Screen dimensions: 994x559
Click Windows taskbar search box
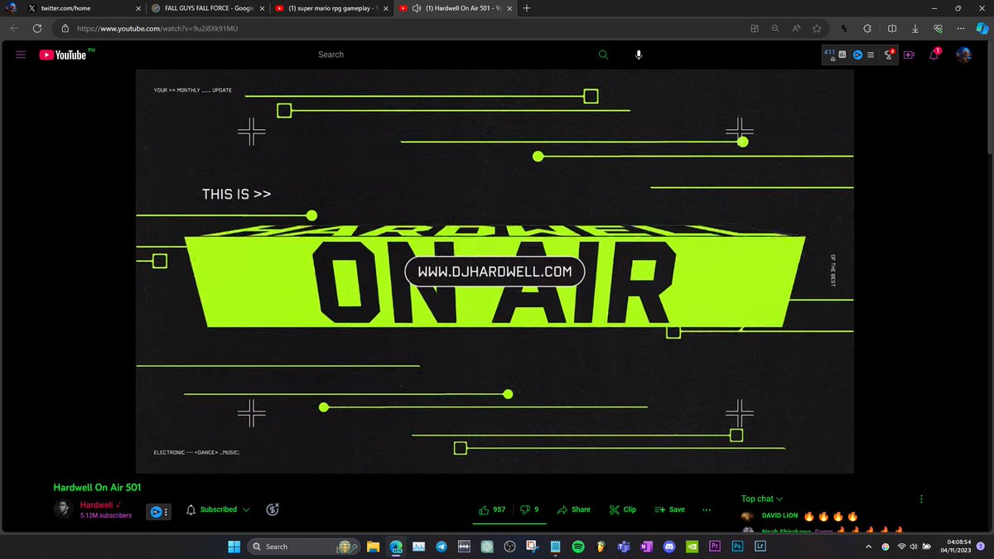(303, 547)
